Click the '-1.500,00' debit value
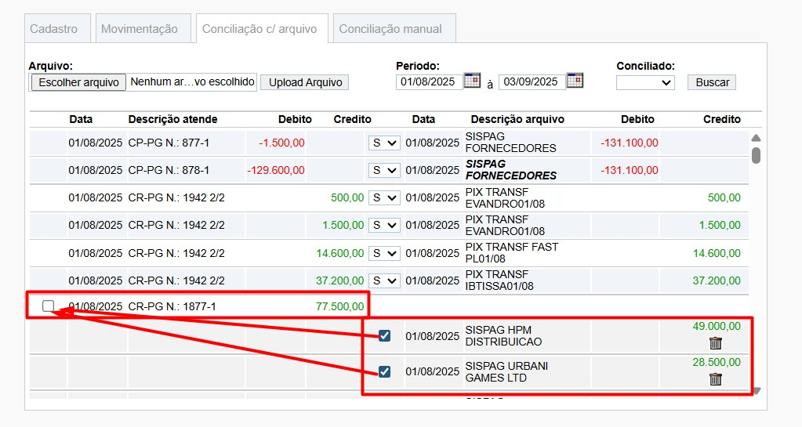 (281, 143)
